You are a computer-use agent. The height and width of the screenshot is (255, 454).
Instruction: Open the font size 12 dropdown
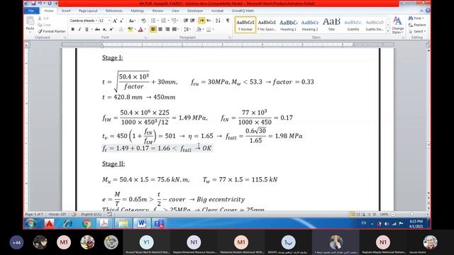tap(109, 21)
